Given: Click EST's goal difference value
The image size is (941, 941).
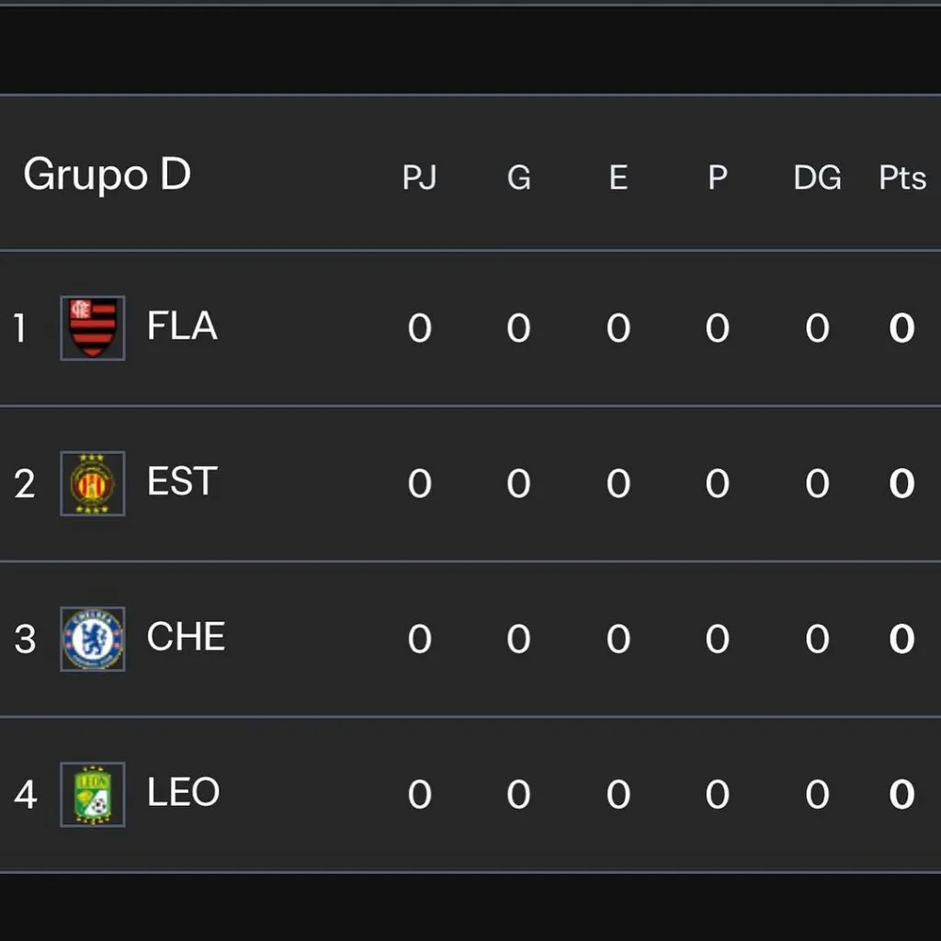Looking at the screenshot, I should coord(817,484).
